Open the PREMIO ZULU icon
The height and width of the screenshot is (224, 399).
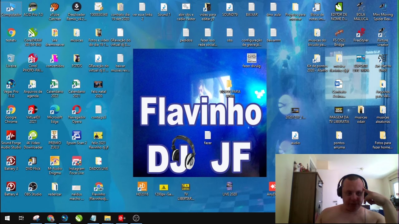[55, 140]
